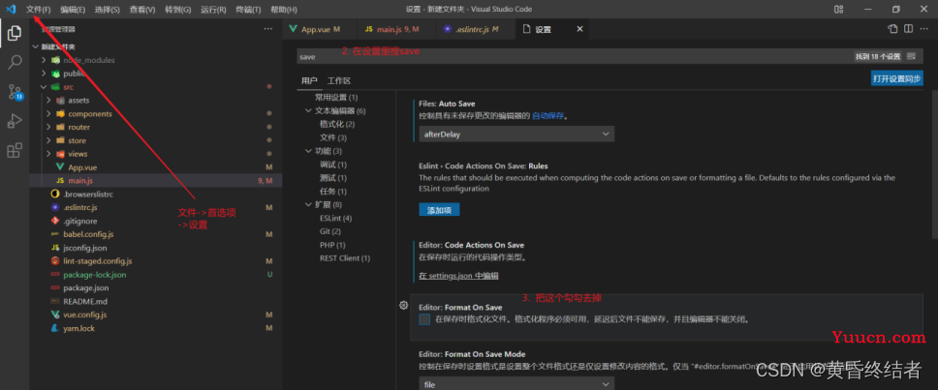Expand the views folder
938x390 pixels.
pos(48,154)
